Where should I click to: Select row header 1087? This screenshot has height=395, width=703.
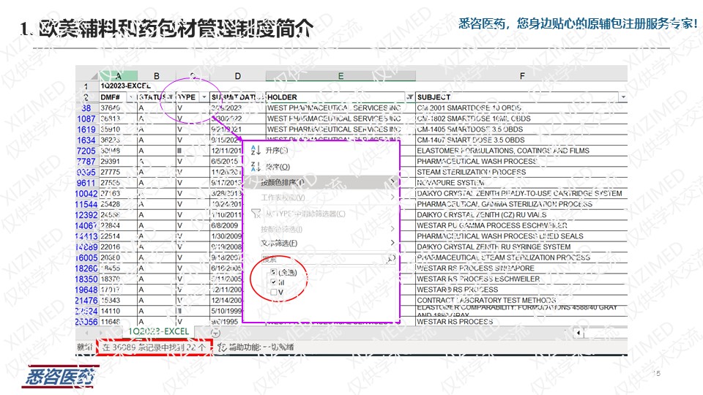pyautogui.click(x=86, y=118)
